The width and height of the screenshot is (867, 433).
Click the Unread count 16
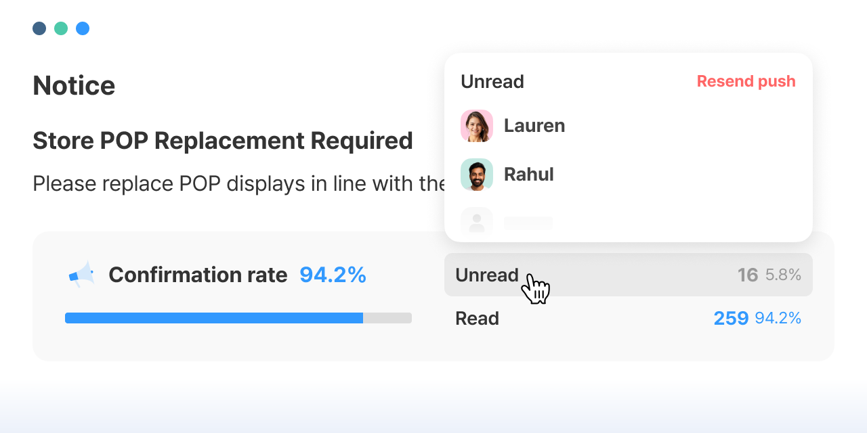(748, 275)
